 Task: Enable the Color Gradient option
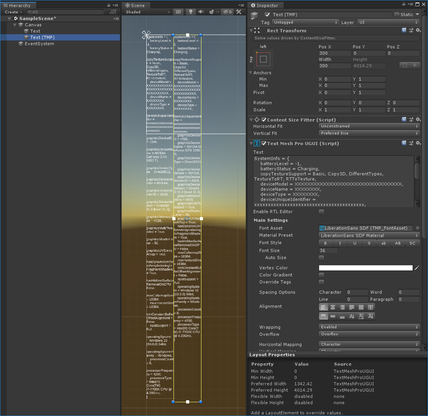[321, 275]
